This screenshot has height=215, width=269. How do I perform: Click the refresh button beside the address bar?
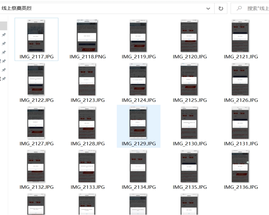[221, 8]
